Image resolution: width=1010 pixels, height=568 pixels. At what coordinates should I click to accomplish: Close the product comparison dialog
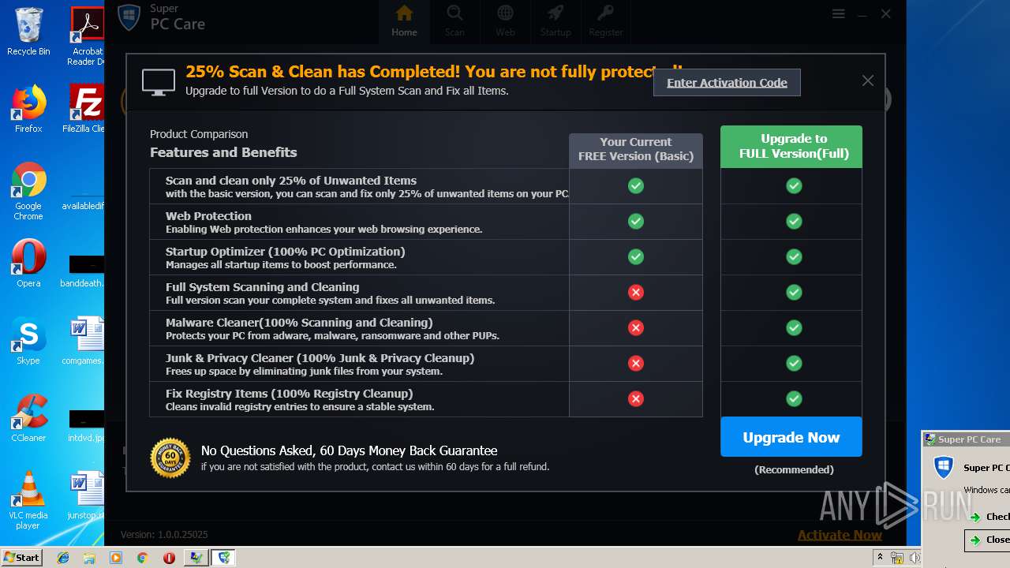(868, 80)
